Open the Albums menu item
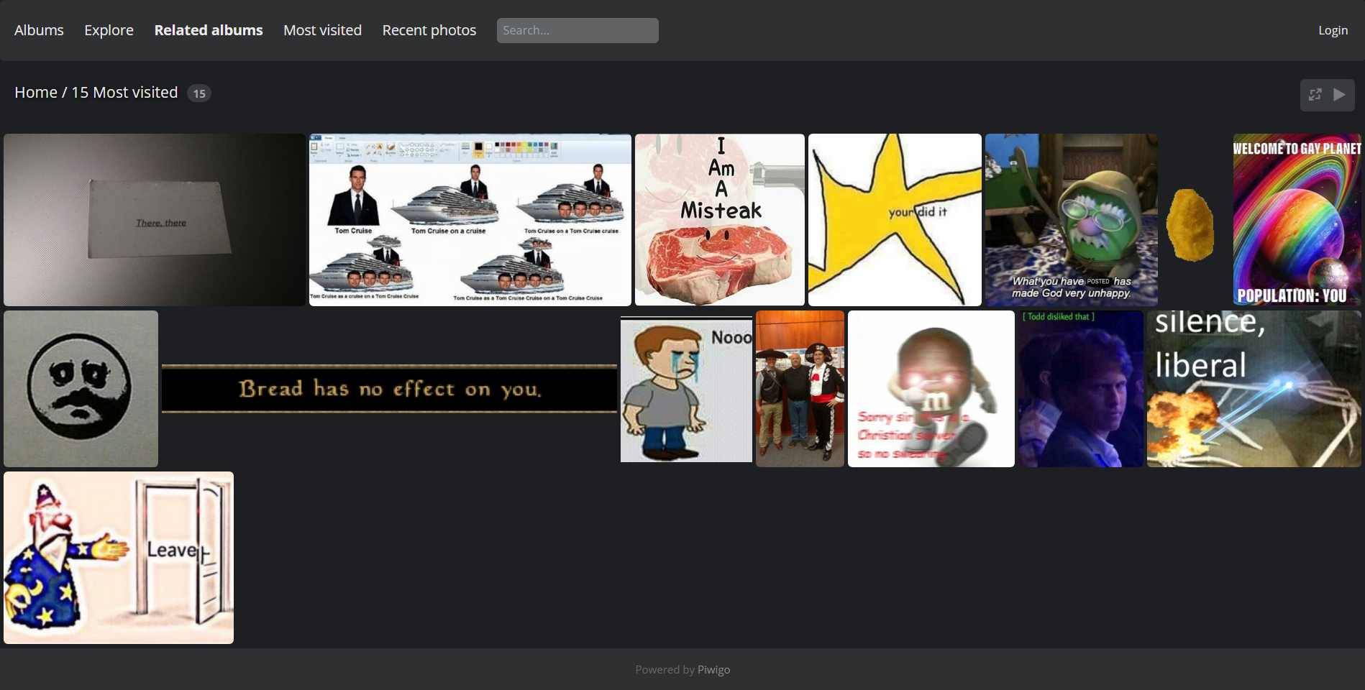This screenshot has width=1365, height=690. pos(39,30)
